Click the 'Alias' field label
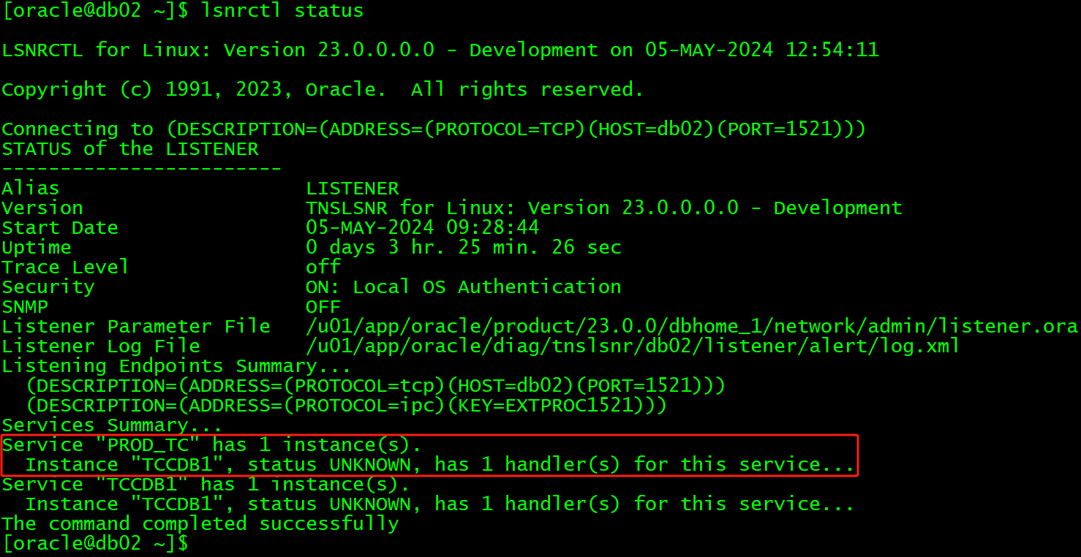This screenshot has height=557, width=1081. [x=31, y=189]
